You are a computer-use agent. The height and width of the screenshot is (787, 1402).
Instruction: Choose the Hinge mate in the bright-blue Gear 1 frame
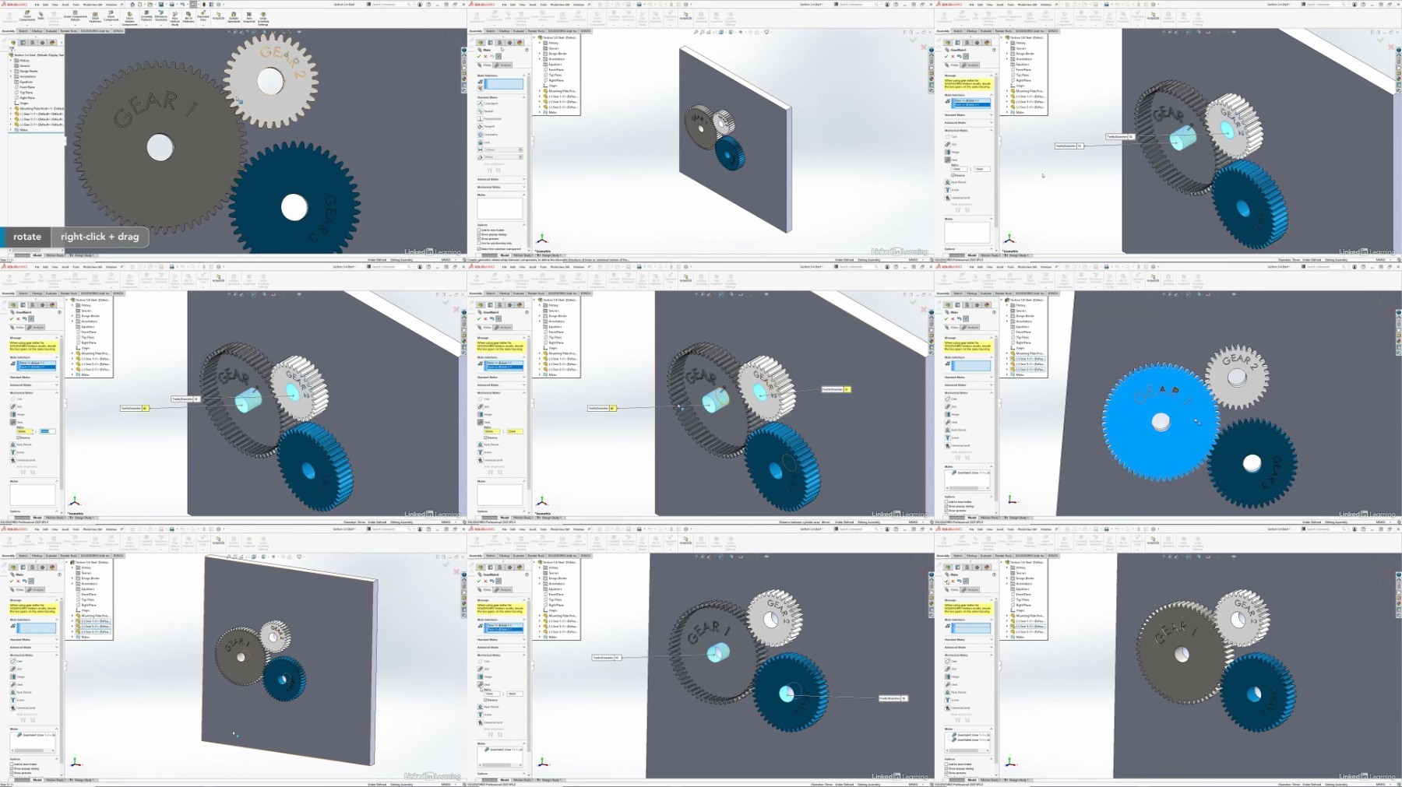click(948, 414)
